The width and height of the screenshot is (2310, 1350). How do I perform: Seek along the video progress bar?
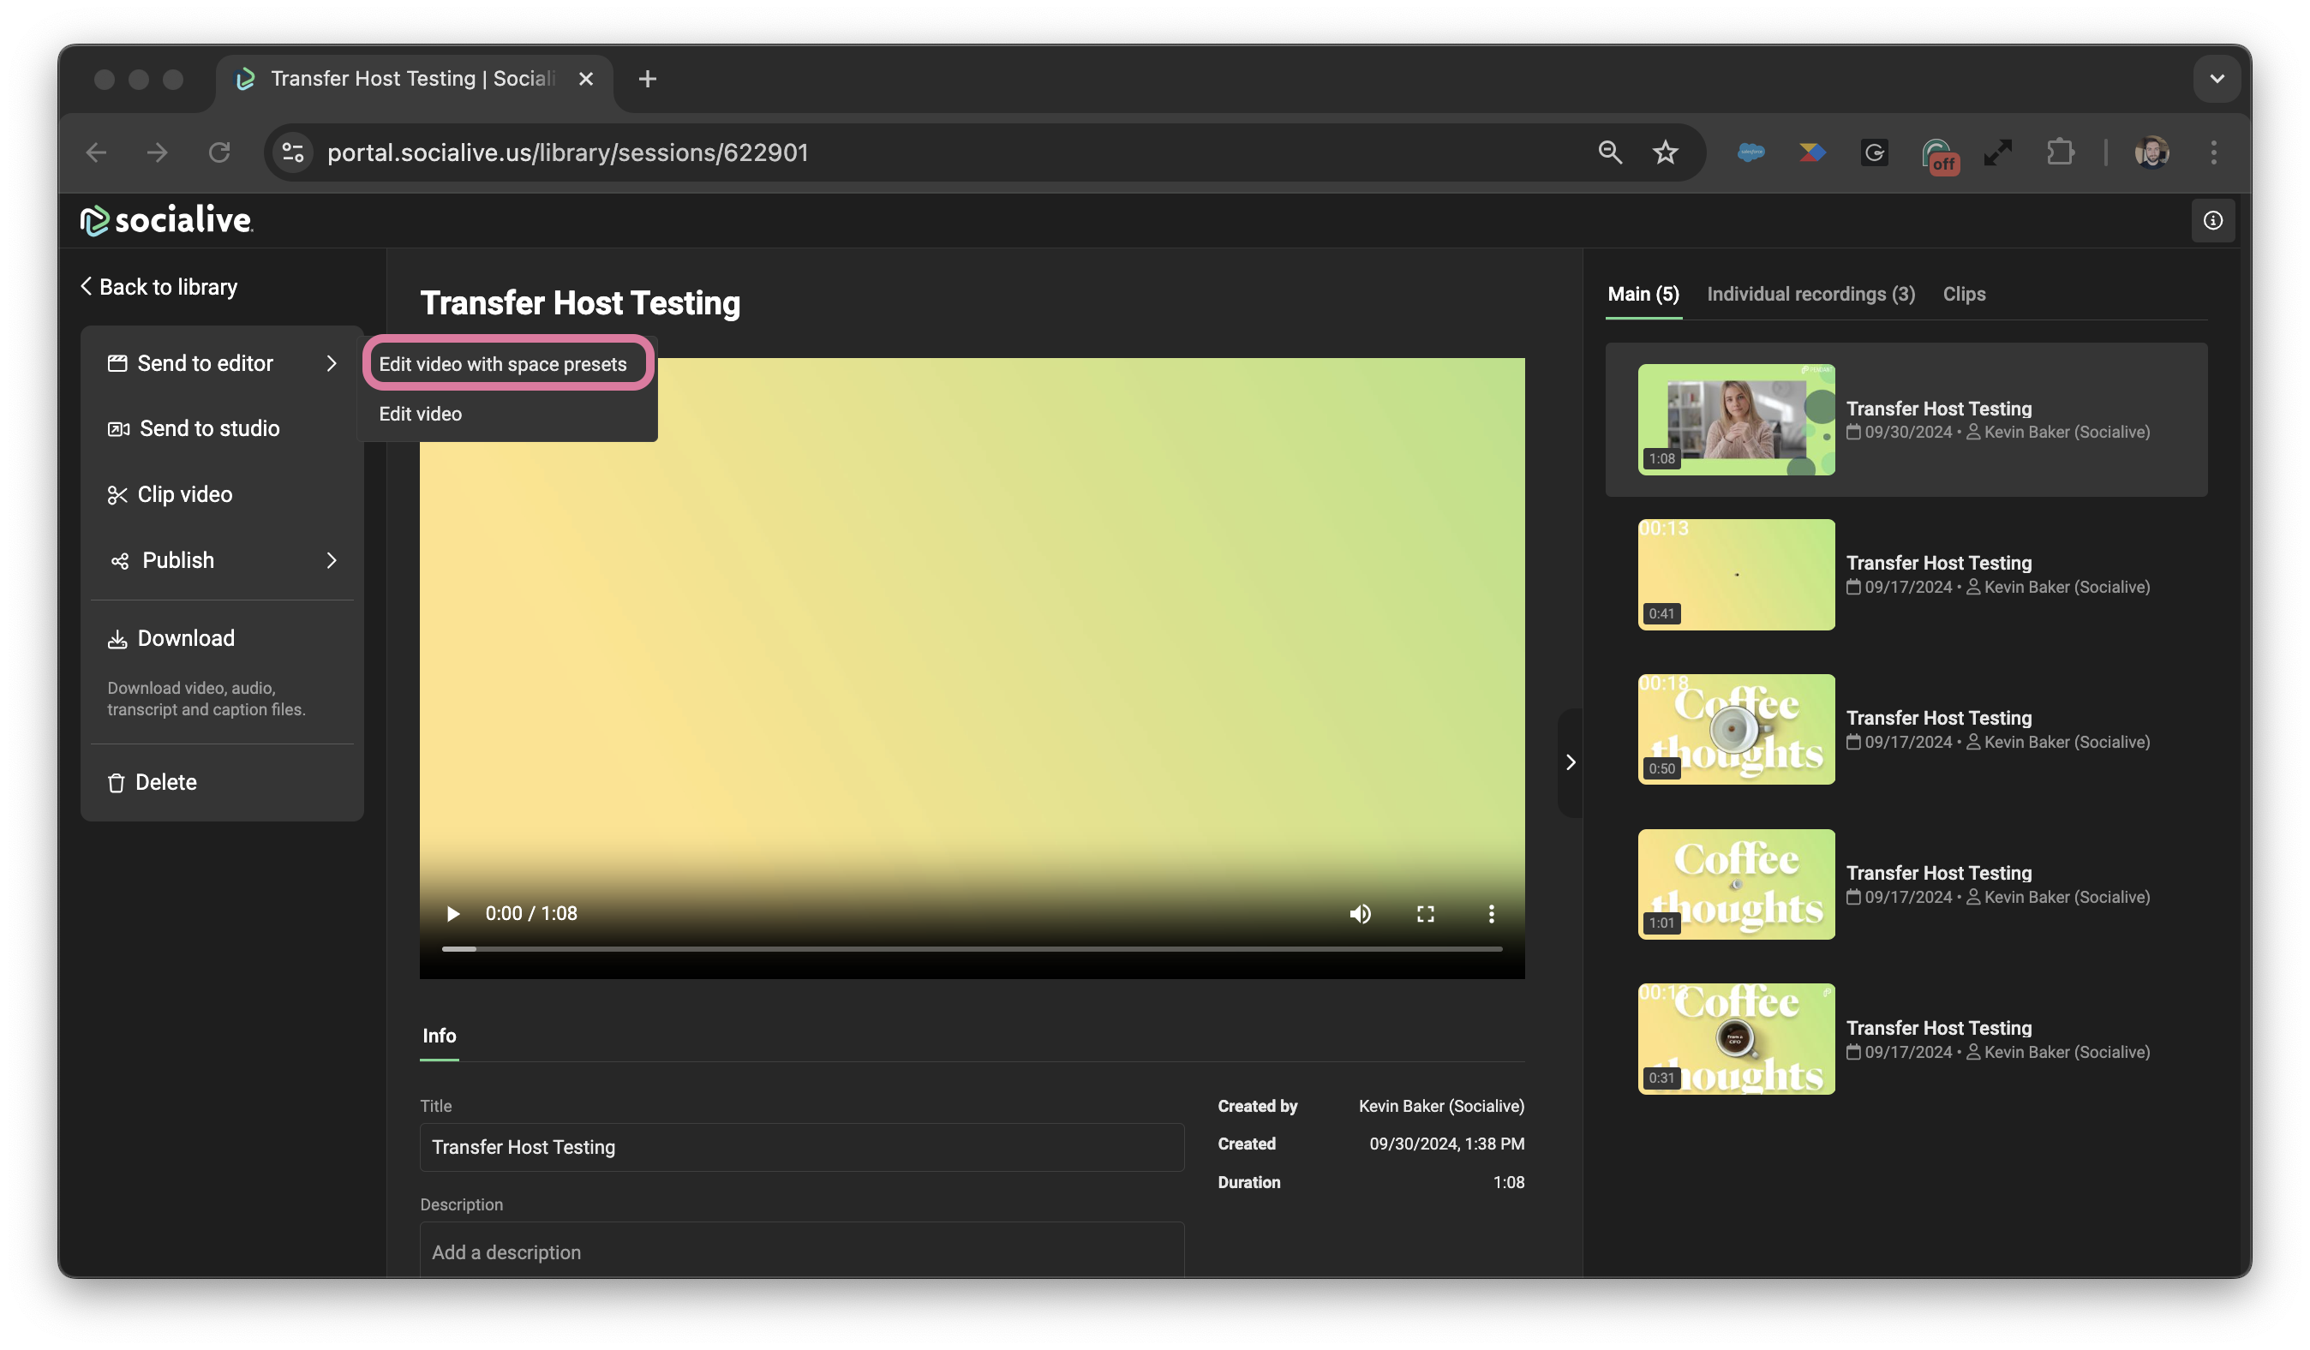point(972,948)
